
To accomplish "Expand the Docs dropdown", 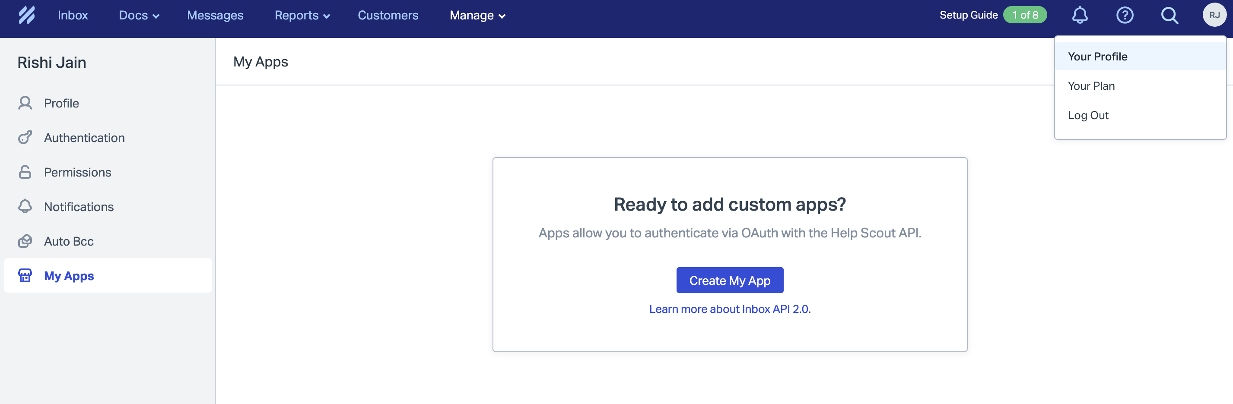I will [x=138, y=15].
